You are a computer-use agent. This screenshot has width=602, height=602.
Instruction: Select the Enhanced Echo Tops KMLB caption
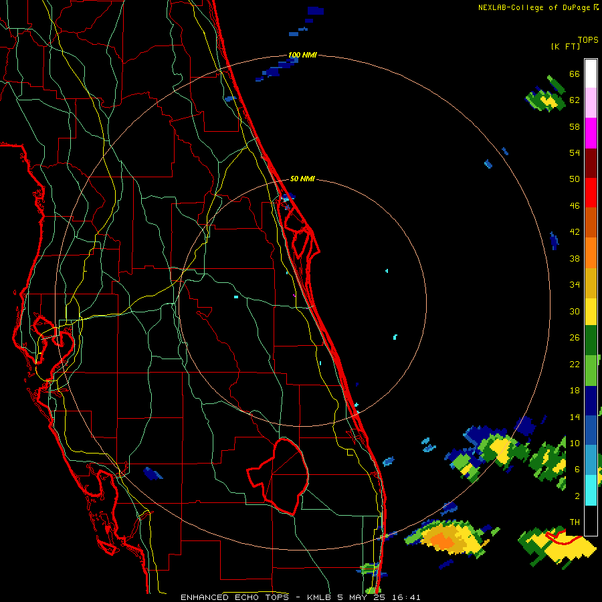(x=300, y=597)
